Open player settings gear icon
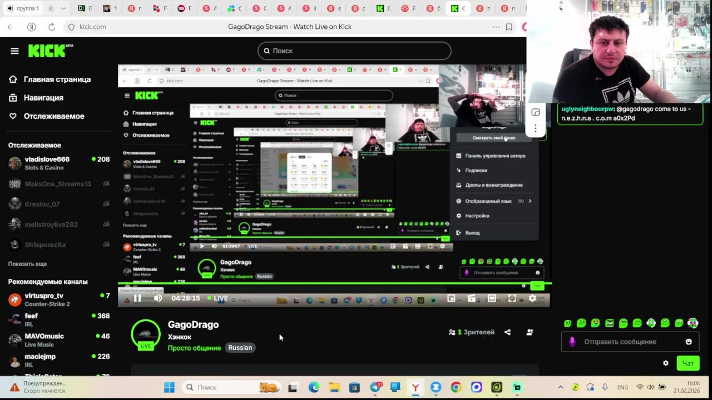Viewport: 712px width, 400px height. point(532,298)
